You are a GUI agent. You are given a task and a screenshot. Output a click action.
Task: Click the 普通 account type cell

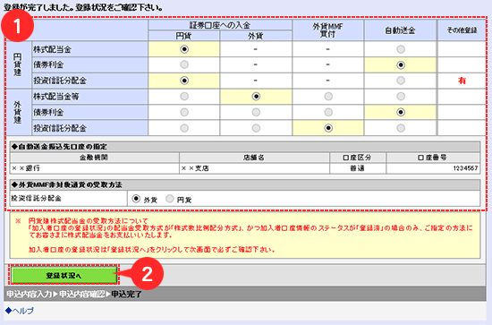point(358,168)
